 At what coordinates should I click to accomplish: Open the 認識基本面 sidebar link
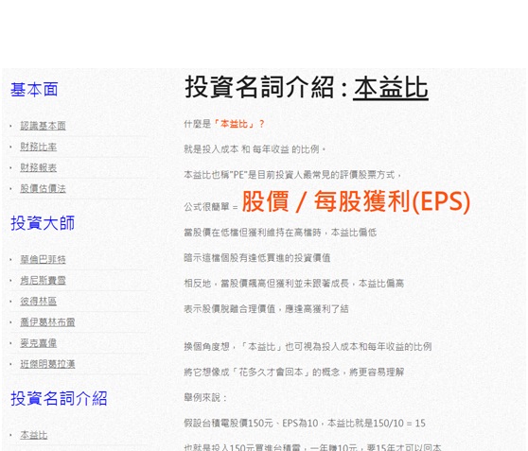pos(43,126)
